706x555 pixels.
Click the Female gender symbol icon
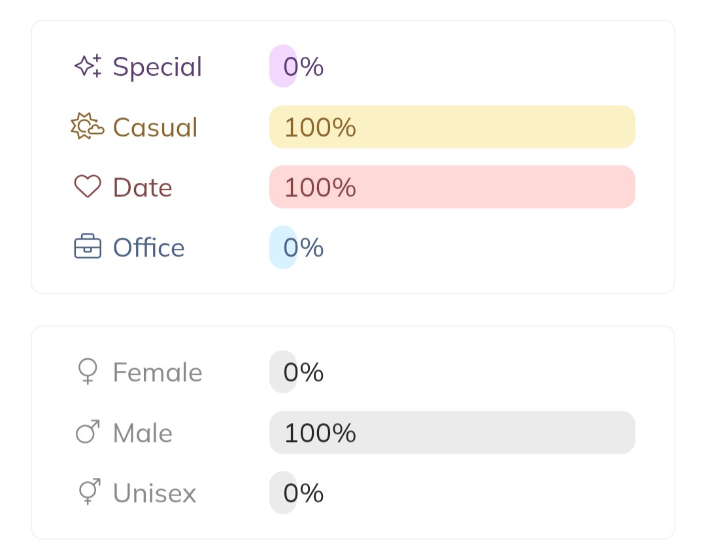[88, 372]
